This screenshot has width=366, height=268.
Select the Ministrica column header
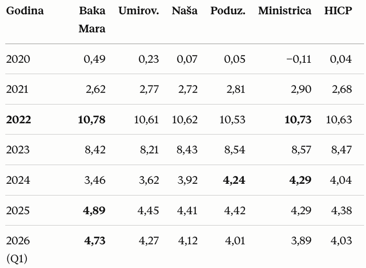click(x=285, y=11)
